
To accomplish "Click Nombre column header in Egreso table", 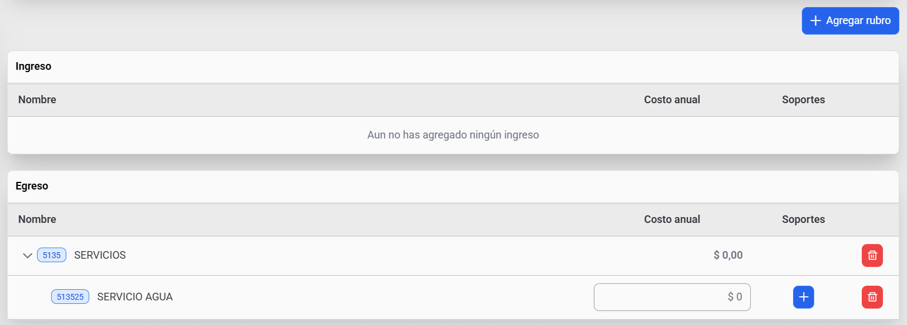I will pyautogui.click(x=37, y=219).
